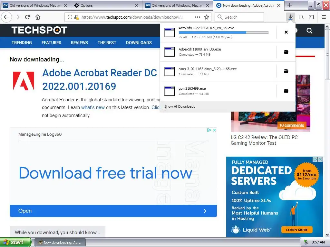Image resolution: width=330 pixels, height=247 pixels.
Task: Click in the browser Search field
Action: (x=239, y=17)
